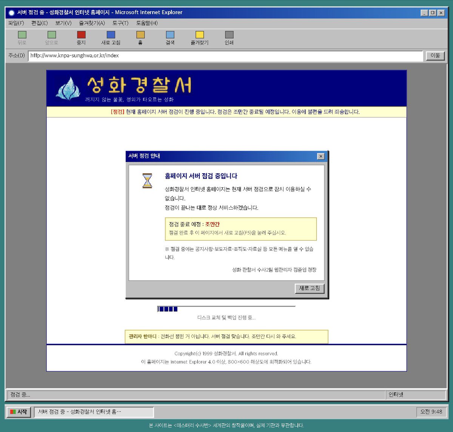Click the 새로 고침 button in the dialog
453x432 pixels.
(x=309, y=288)
